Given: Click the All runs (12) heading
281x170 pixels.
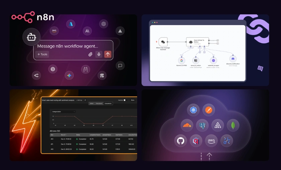Looking at the screenshot, I should (x=55, y=131).
